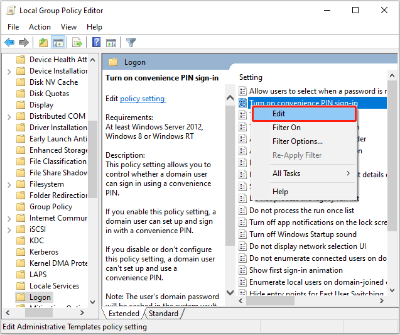400x335 pixels.
Task: Select Do not display network selection UI
Action: (x=308, y=246)
